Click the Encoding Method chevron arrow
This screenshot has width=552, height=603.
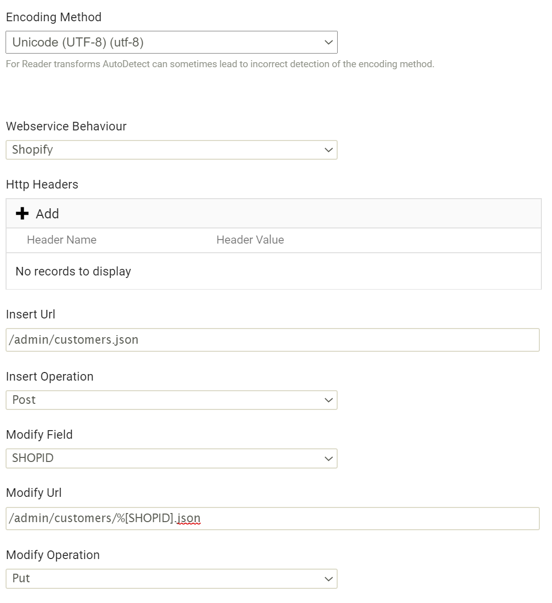coord(329,42)
